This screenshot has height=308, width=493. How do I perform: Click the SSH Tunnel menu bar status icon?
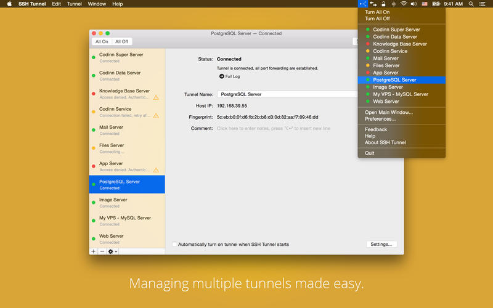(362, 4)
